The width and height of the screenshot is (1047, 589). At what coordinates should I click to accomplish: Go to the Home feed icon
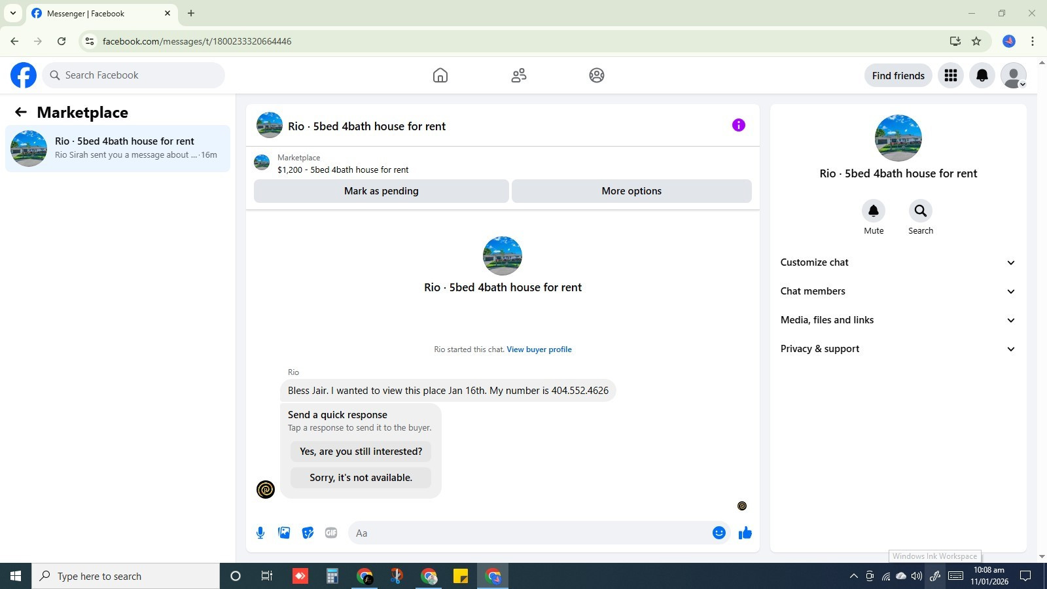click(440, 75)
